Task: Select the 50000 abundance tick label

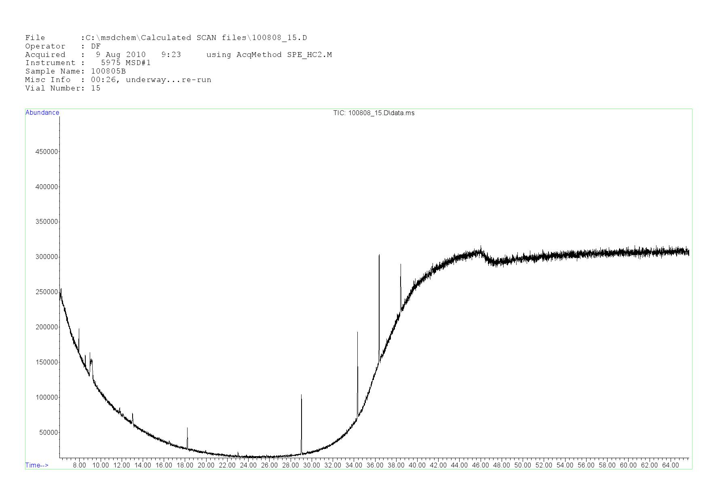Action: tap(49, 433)
